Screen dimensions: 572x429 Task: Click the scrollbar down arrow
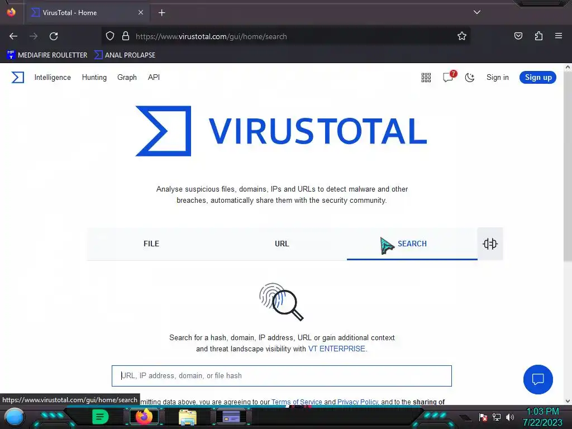[x=568, y=401]
